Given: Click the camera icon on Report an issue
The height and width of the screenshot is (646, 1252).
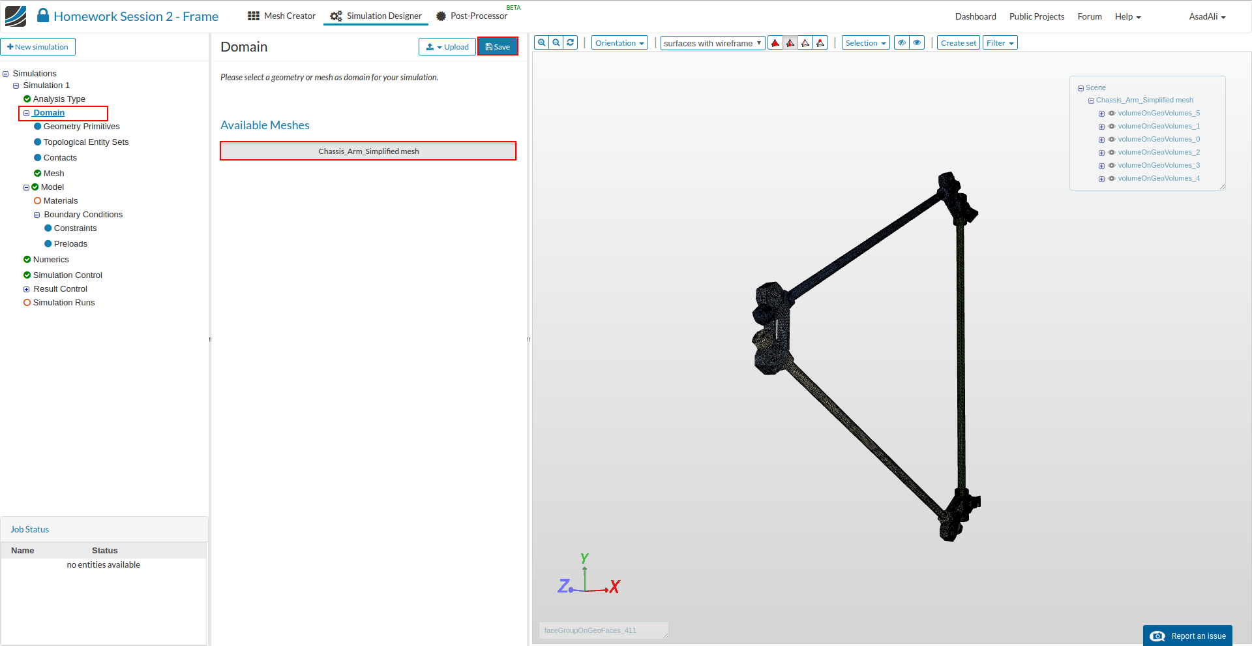Looking at the screenshot, I should tap(1157, 636).
